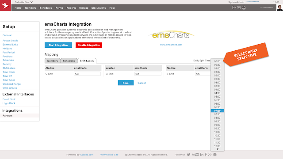Image resolution: width=283 pixels, height=159 pixels.
Task: Open the Help menu
Action: 112,8
